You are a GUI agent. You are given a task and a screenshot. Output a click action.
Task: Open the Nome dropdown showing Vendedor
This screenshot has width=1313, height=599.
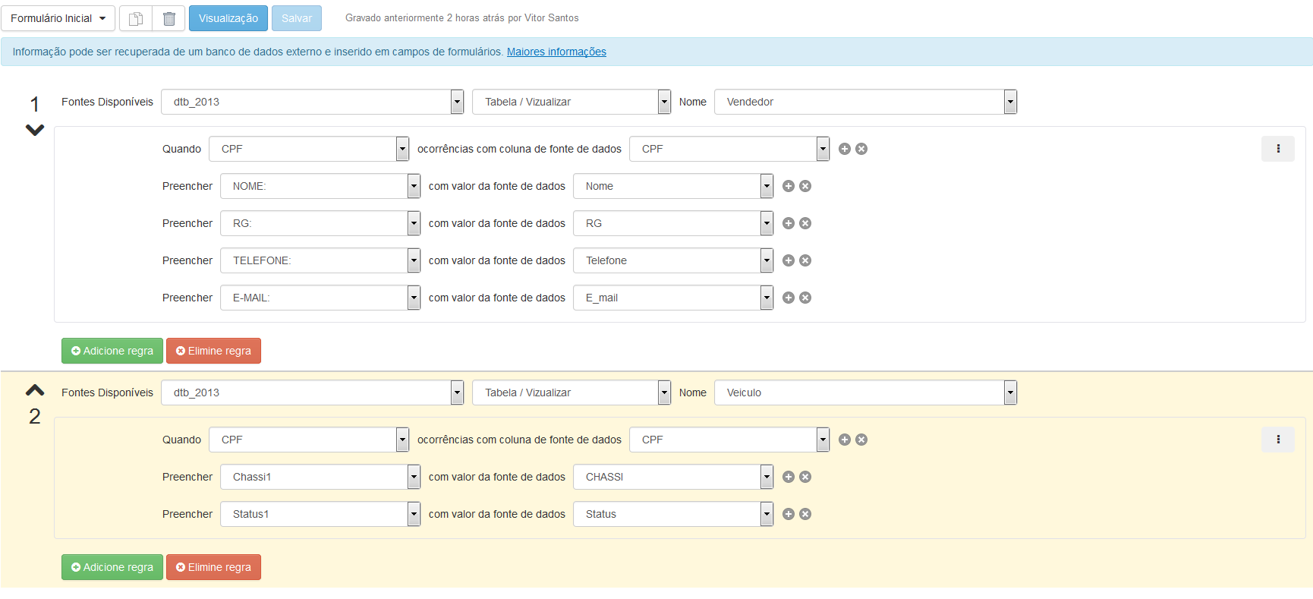[864, 102]
